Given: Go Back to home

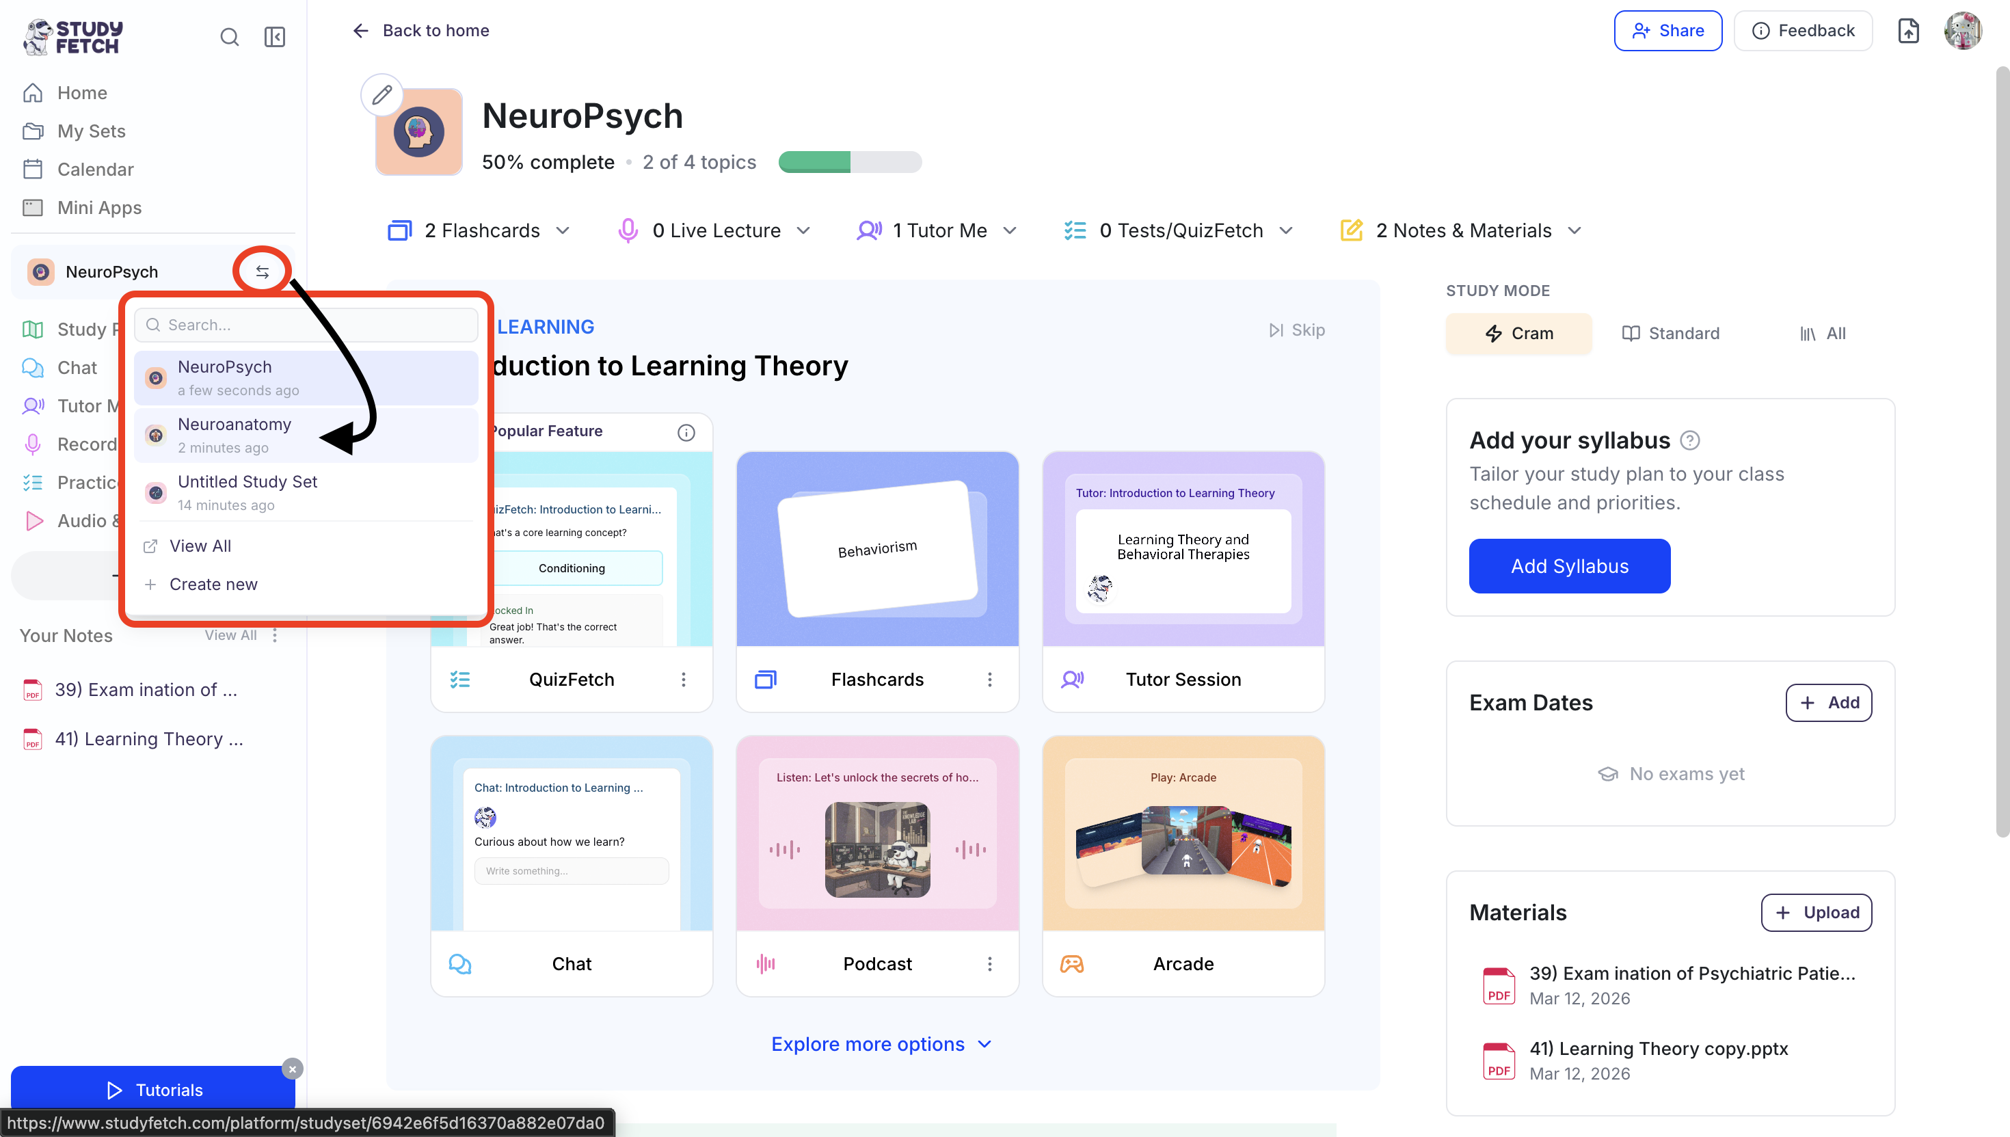Looking at the screenshot, I should pos(421,31).
